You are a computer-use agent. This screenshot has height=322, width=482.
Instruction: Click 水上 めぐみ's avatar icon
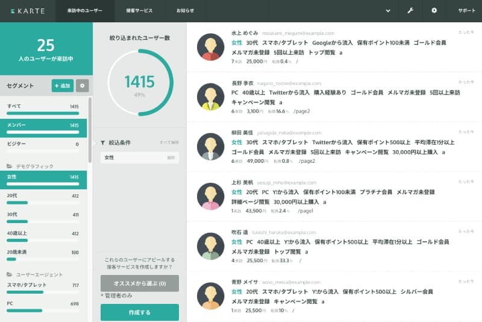pyautogui.click(x=211, y=47)
